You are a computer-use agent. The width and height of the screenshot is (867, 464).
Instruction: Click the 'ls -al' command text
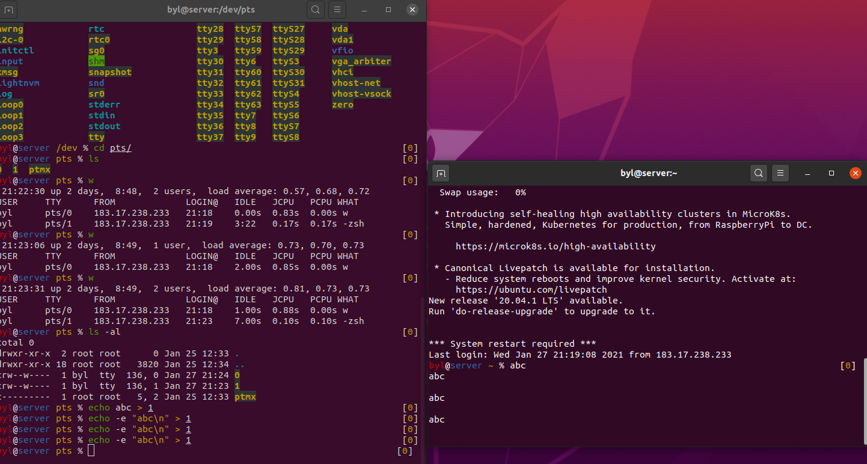pyautogui.click(x=105, y=332)
